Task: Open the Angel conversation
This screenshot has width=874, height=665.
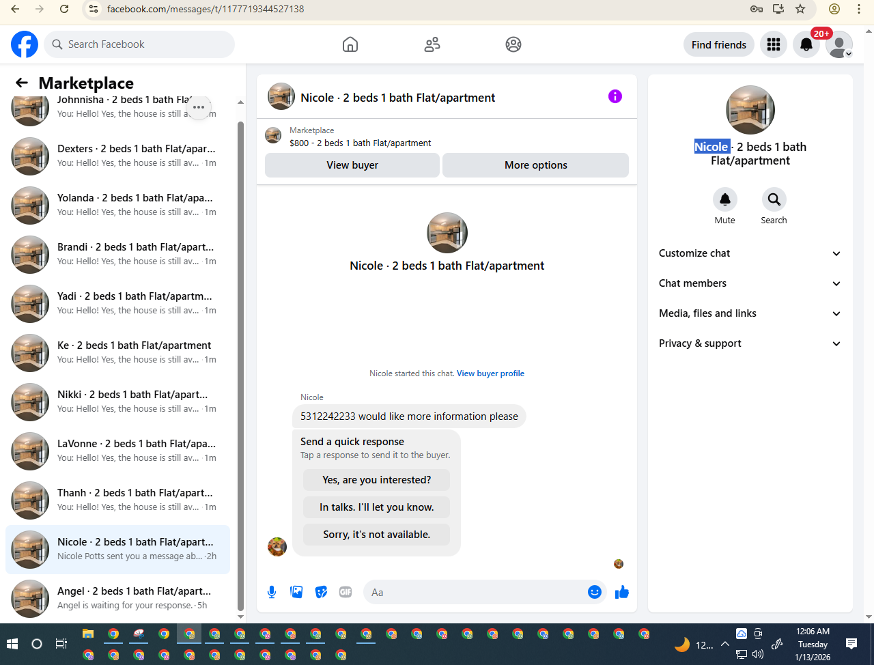Action: click(117, 599)
